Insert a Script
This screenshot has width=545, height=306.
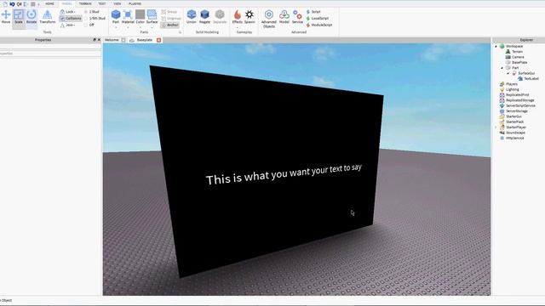pos(313,12)
